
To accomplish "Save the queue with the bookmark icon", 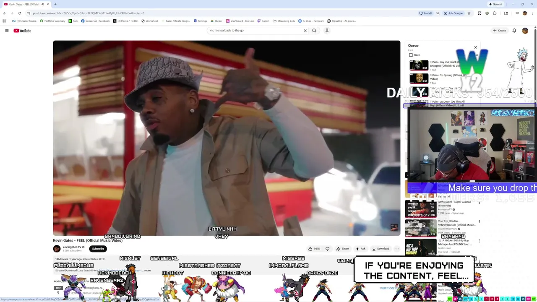I will pos(411,55).
